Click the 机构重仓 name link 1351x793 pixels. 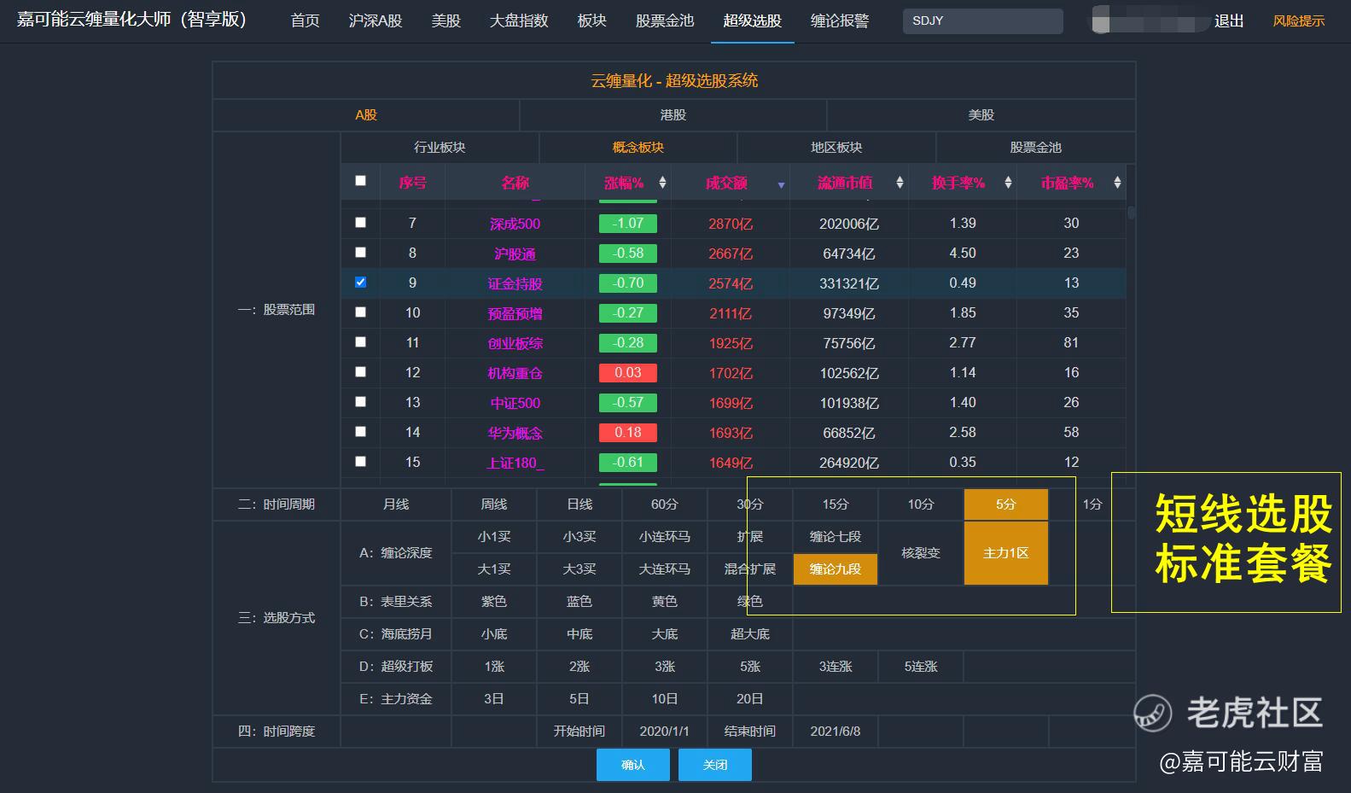pos(515,373)
